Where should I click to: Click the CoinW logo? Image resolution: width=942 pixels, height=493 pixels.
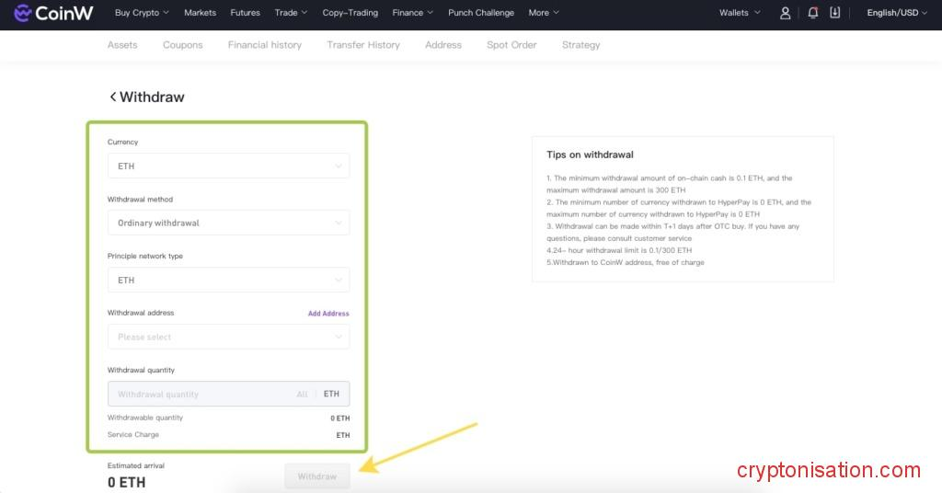[x=54, y=13]
